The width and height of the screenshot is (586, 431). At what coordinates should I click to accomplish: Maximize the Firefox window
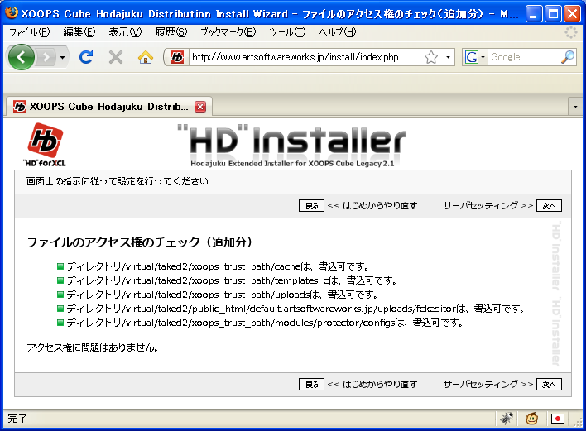553,14
